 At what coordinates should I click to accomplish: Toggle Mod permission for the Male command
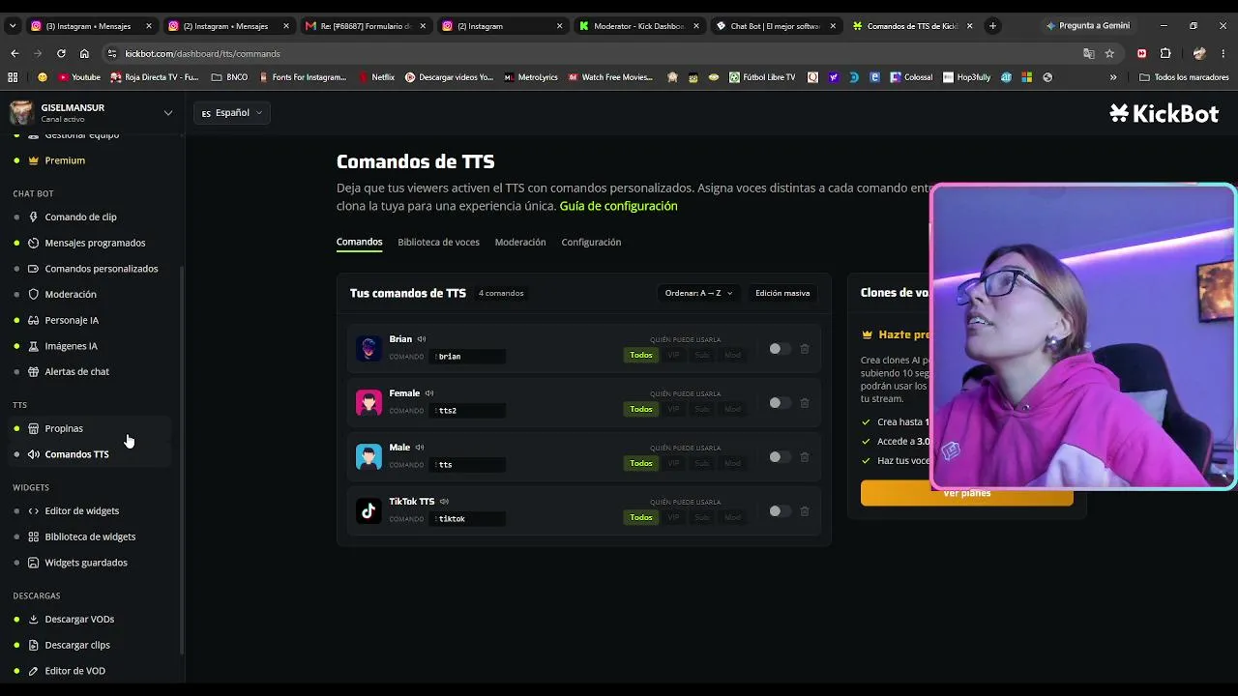point(732,463)
